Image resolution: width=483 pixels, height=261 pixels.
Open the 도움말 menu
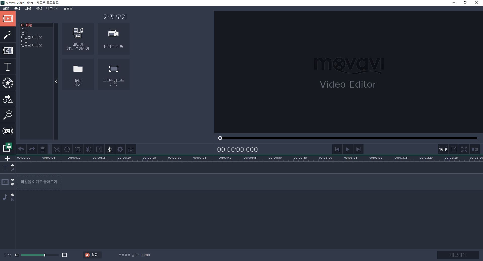tap(68, 8)
